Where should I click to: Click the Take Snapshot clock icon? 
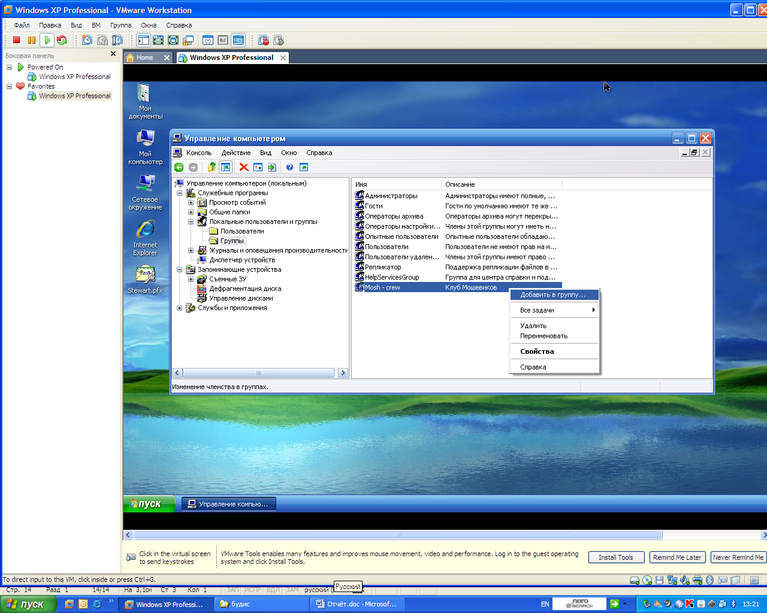pyautogui.click(x=87, y=40)
